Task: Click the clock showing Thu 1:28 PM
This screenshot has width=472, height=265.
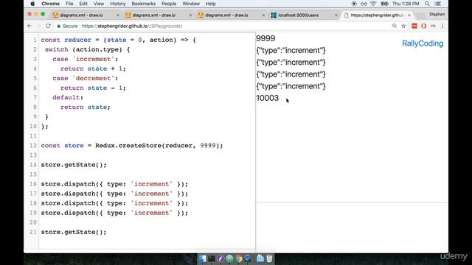Action: (x=406, y=4)
